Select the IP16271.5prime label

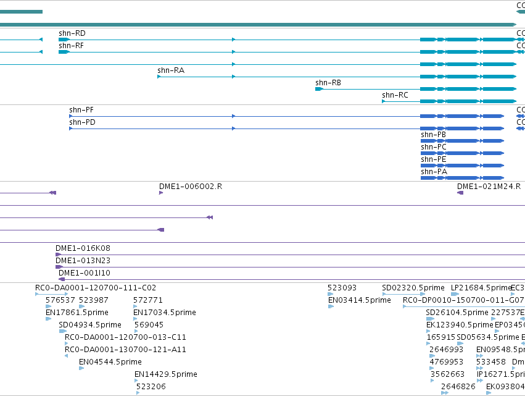tap(500, 374)
